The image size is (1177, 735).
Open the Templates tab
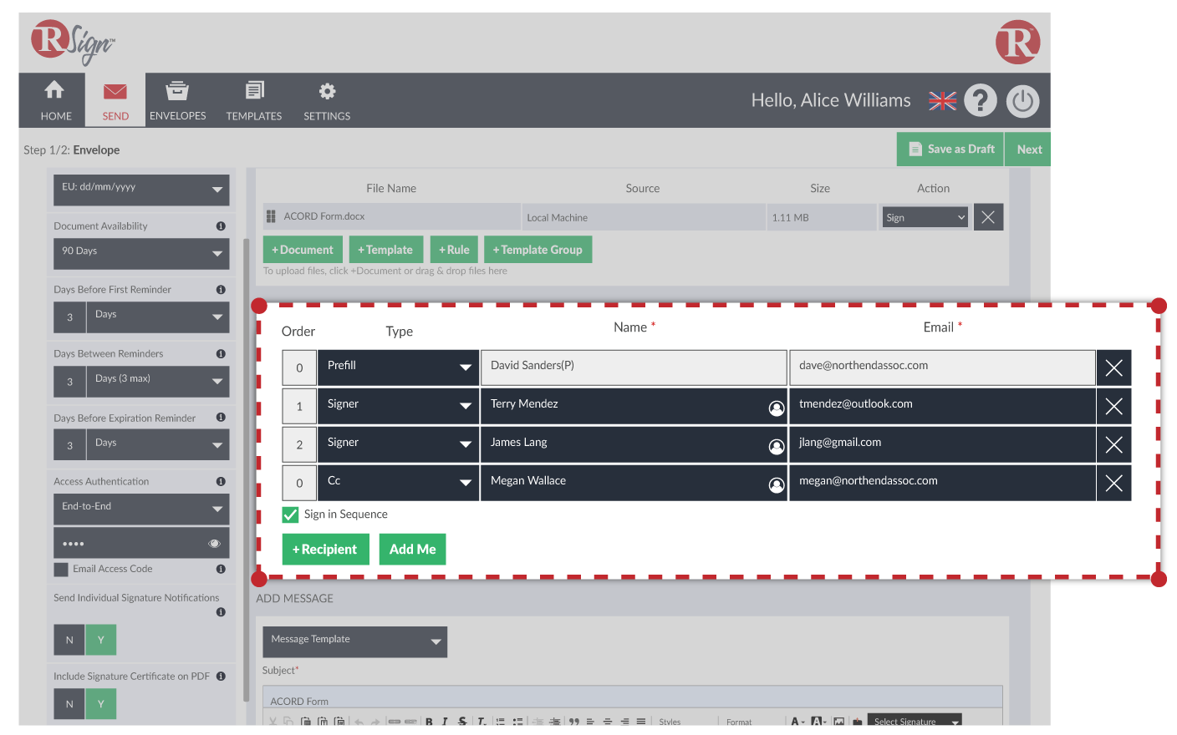click(254, 100)
